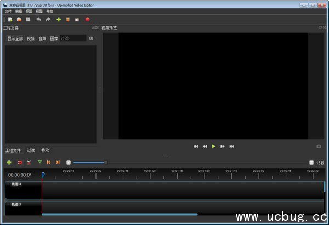Expand the 轨道 3 track menu arrow
329x225 pixels.
click(8, 204)
